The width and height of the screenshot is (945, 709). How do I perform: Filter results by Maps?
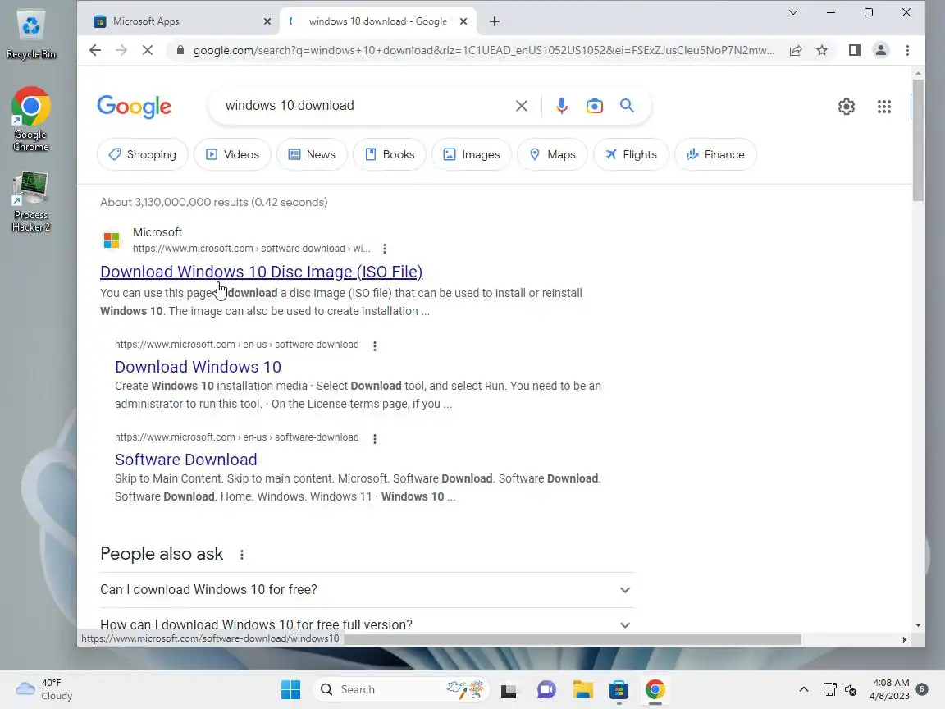[552, 154]
